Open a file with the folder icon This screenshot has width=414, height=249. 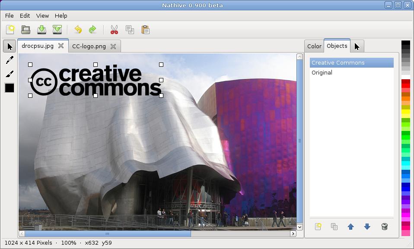pyautogui.click(x=25, y=29)
